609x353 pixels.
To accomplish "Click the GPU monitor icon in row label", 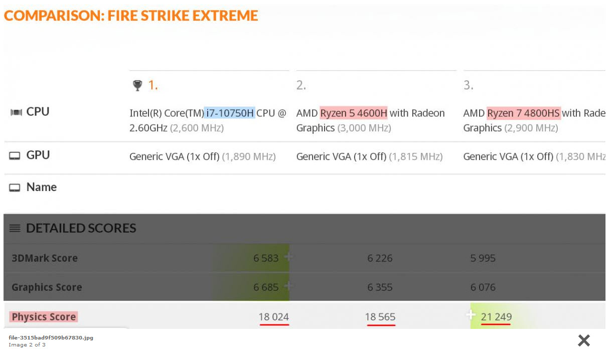I will tap(15, 156).
